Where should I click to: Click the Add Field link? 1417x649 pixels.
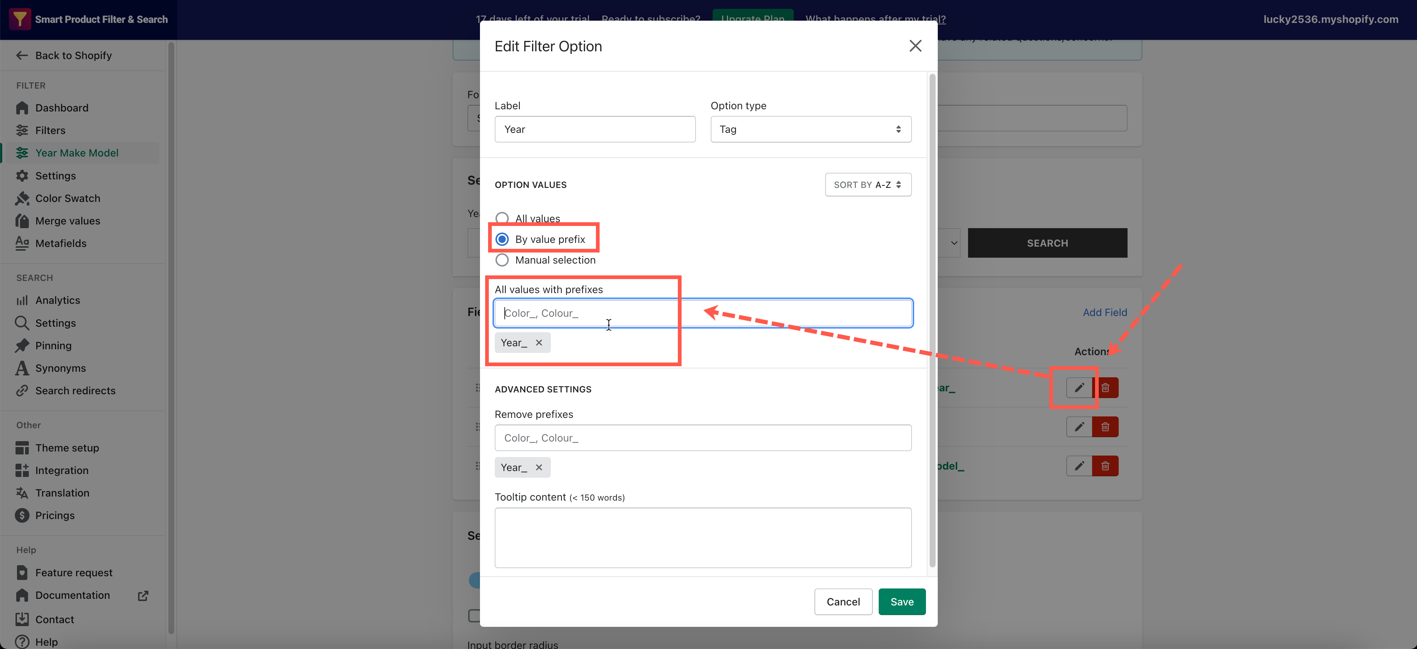pos(1105,312)
